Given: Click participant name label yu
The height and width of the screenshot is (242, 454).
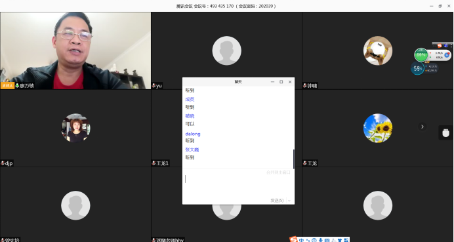Looking at the screenshot, I should 159,86.
